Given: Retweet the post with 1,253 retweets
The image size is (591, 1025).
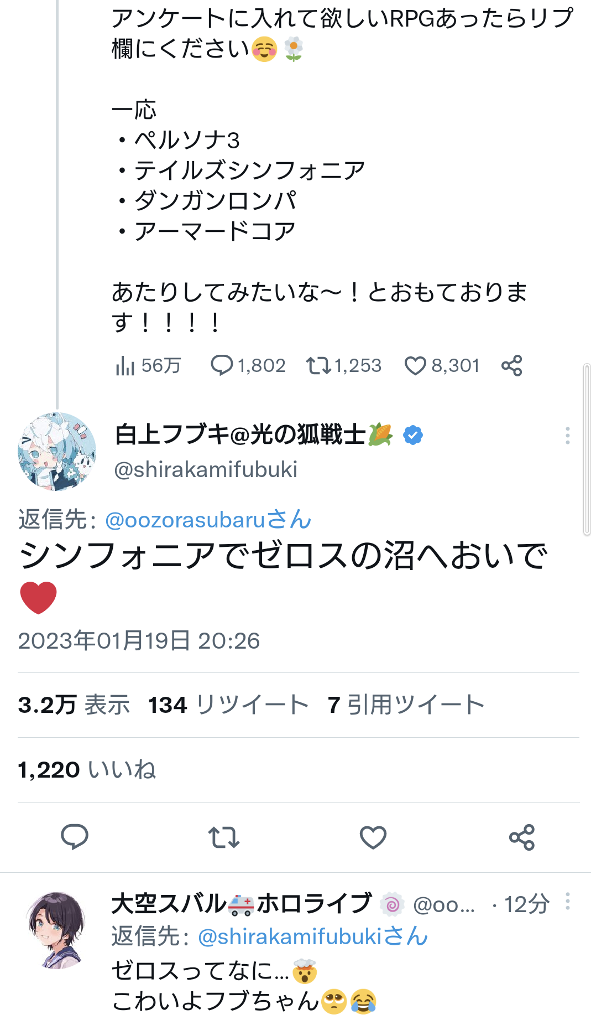Looking at the screenshot, I should (x=344, y=366).
